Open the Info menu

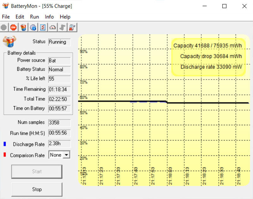[x=49, y=17]
